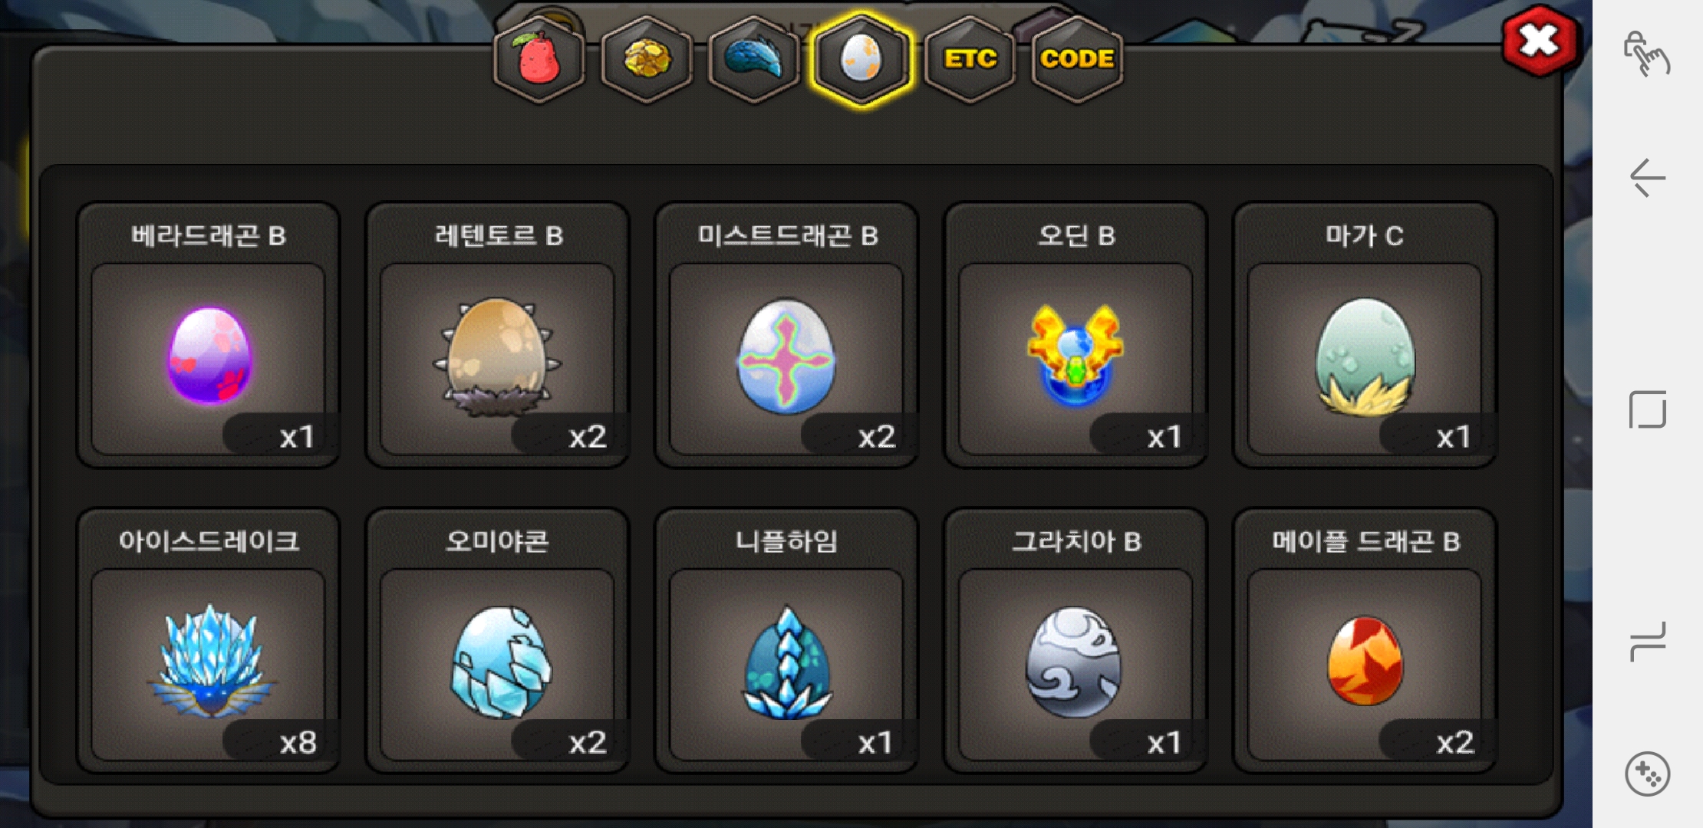This screenshot has width=1703, height=828.
Task: Select the gray cloud 그라치아 B egg
Action: 1075,640
